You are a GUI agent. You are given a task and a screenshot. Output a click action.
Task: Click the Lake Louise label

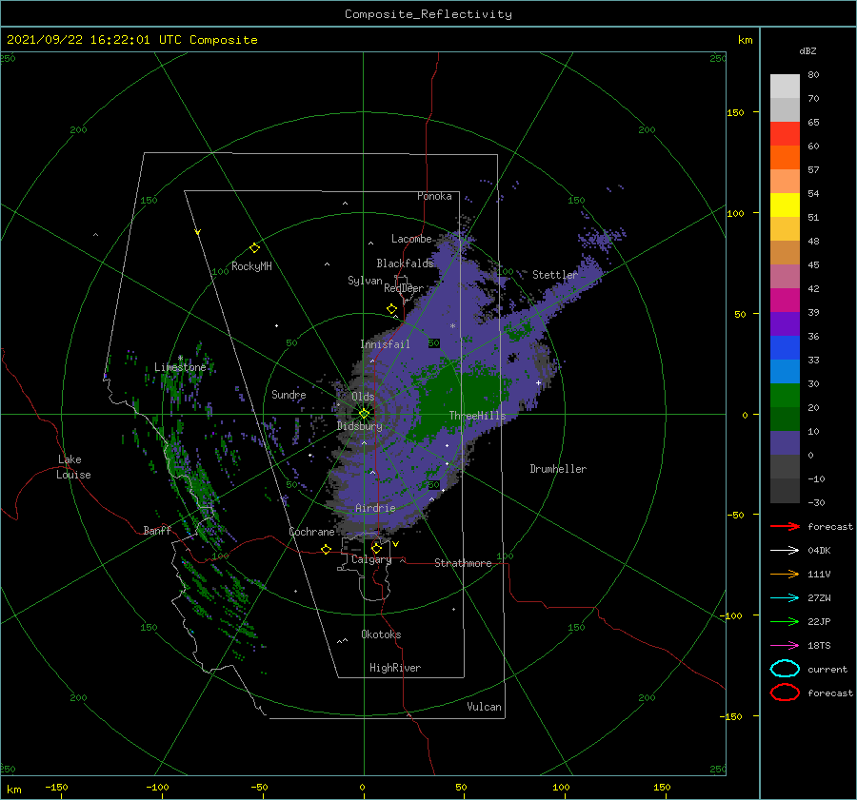[73, 467]
